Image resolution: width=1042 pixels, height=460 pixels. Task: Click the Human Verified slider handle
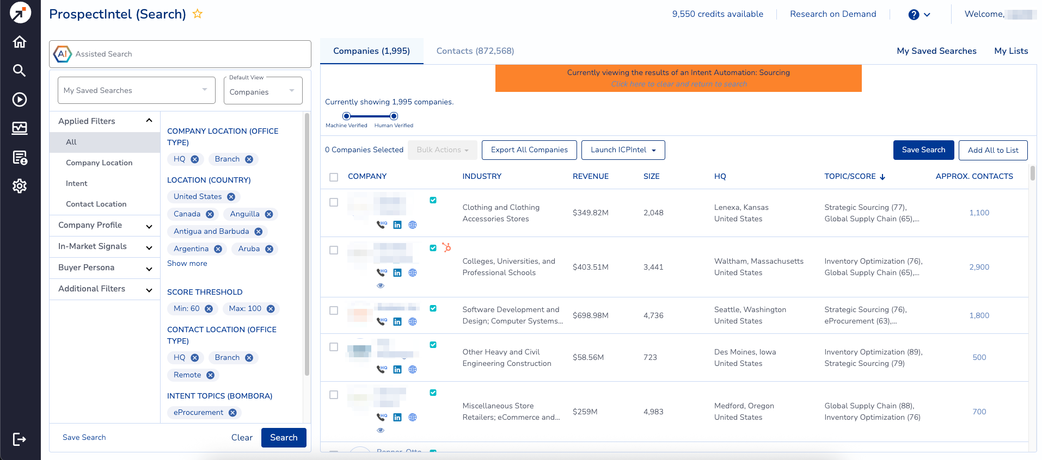[x=394, y=116]
